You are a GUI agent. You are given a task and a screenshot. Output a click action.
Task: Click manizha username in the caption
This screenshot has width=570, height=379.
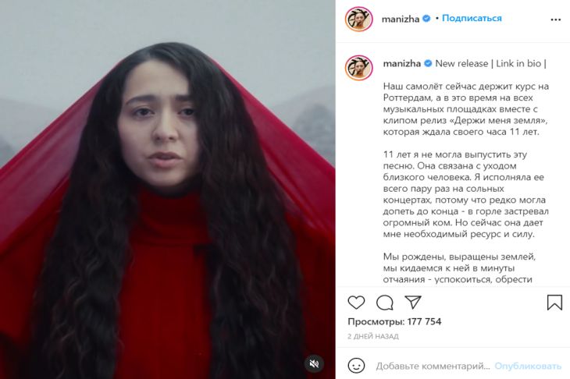401,63
